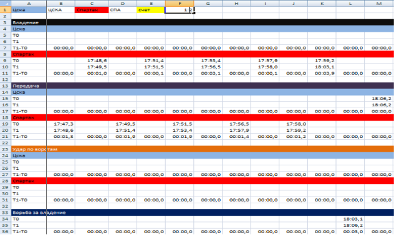Click the navy Борьба за владение header
This screenshot has height=235, width=394.
point(203,213)
